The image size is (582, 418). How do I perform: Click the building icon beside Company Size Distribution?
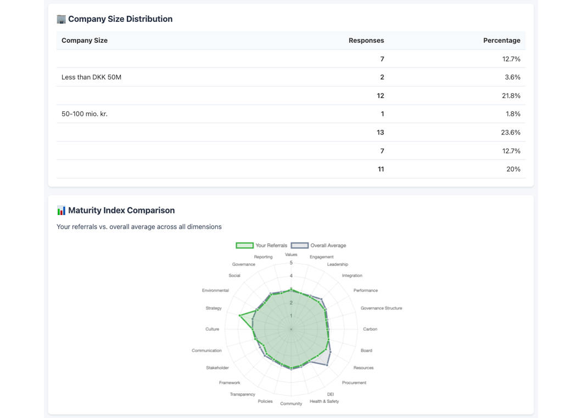click(61, 19)
